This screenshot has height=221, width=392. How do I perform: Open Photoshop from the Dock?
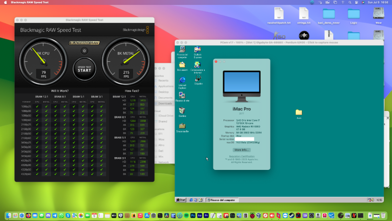[x=193, y=216]
